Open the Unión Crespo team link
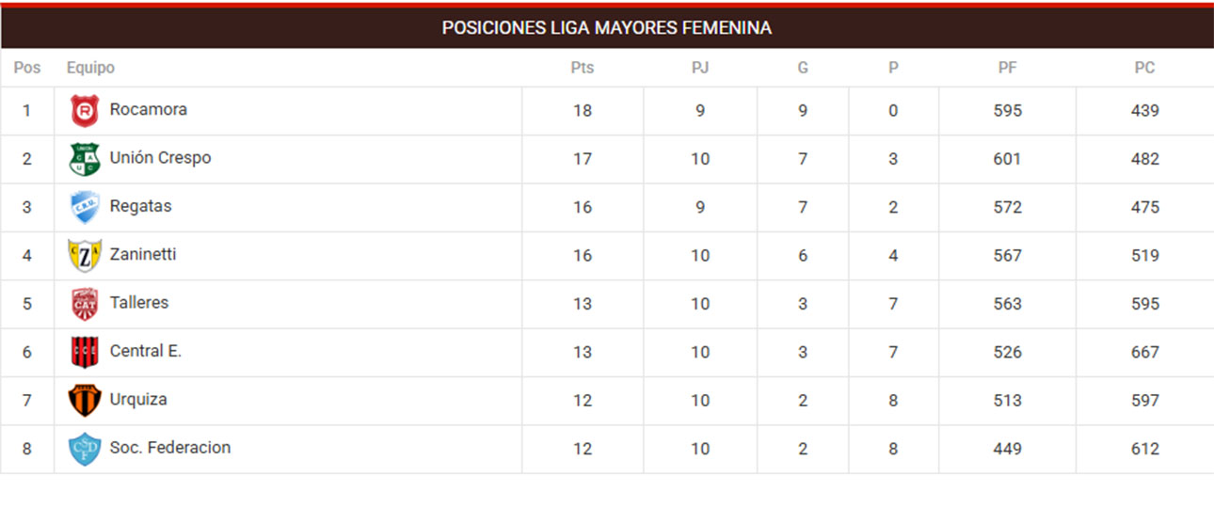This screenshot has width=1214, height=508. [160, 158]
